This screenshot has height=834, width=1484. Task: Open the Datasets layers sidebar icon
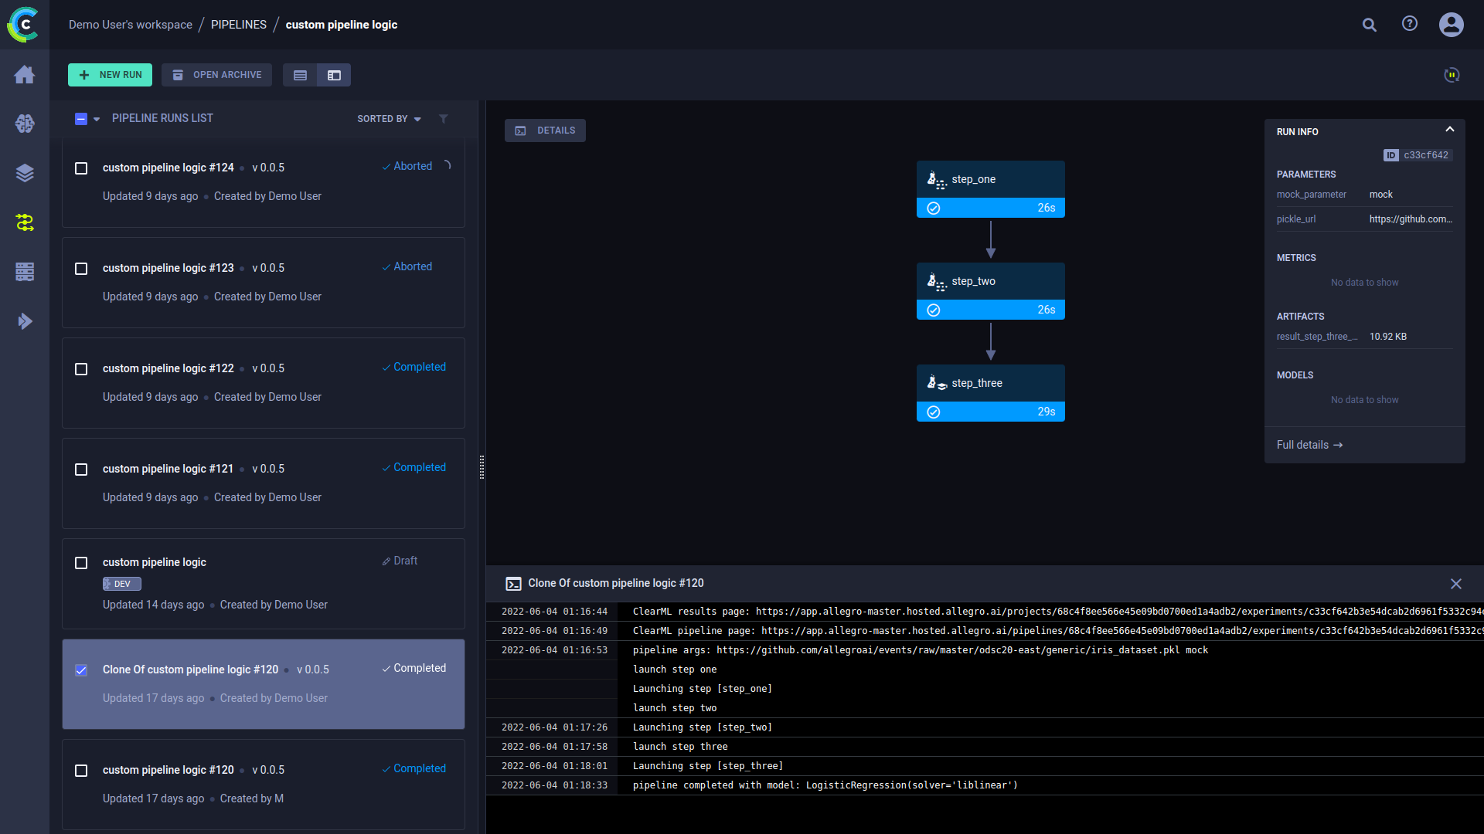pos(25,173)
